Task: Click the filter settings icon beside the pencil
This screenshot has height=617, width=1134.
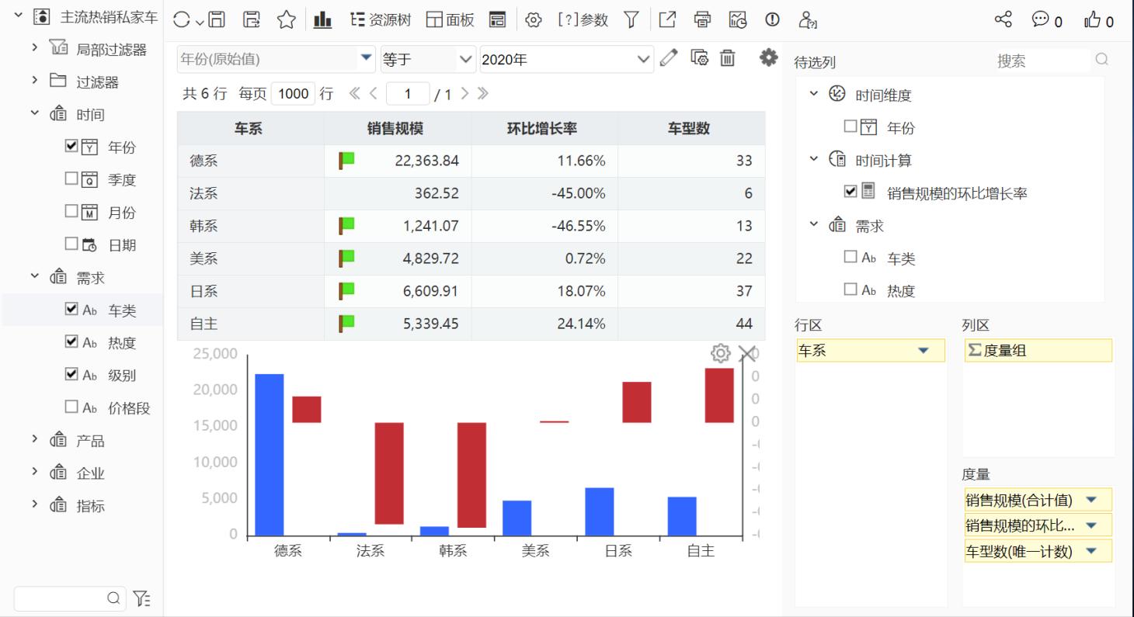Action: 699,58
